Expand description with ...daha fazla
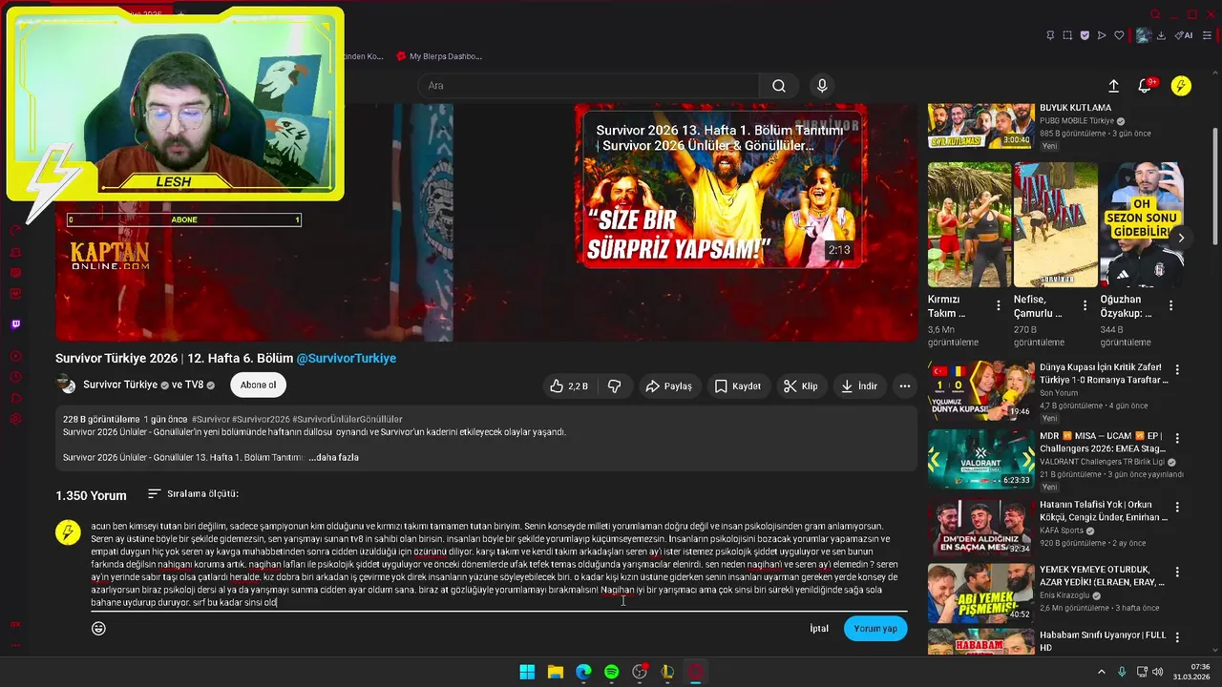Screen dimensions: 1222x687 click(333, 458)
